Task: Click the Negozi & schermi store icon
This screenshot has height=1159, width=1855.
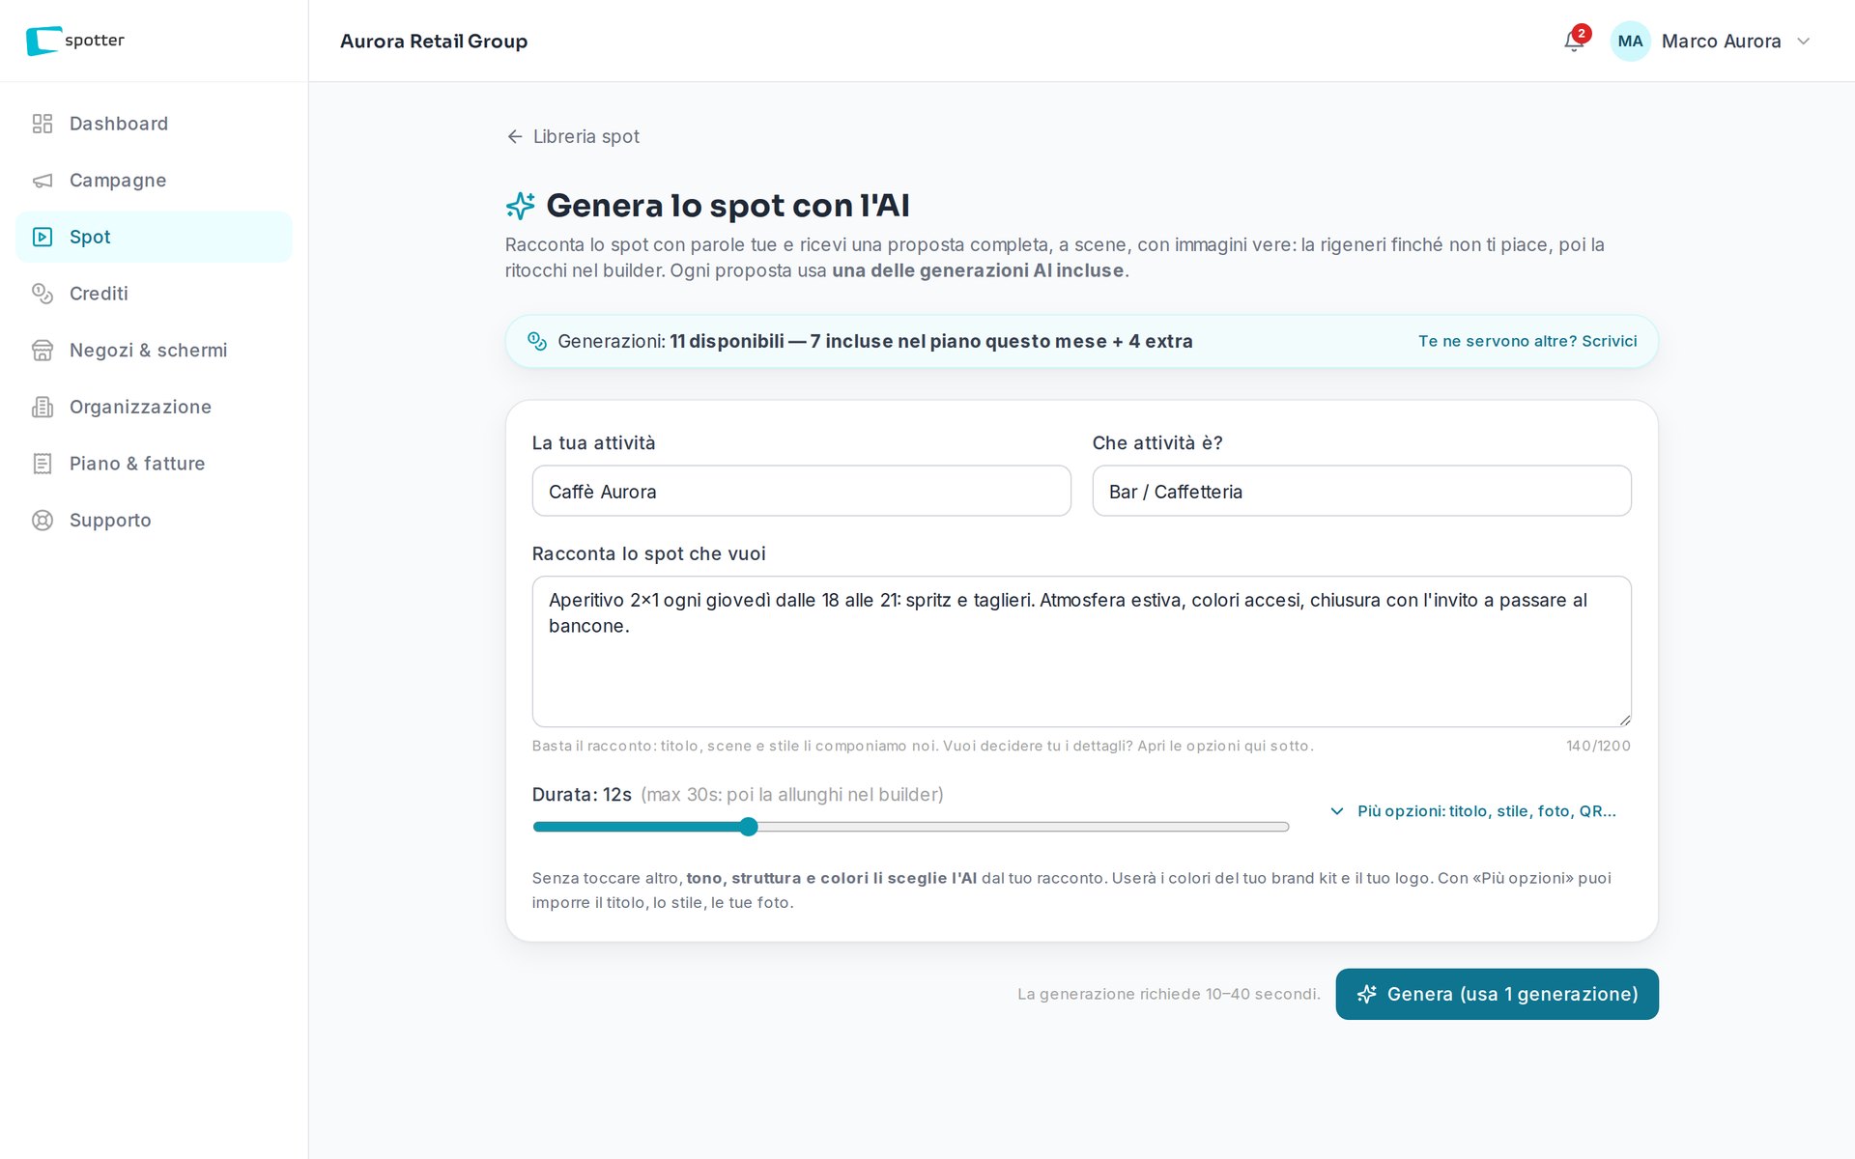Action: coord(43,351)
